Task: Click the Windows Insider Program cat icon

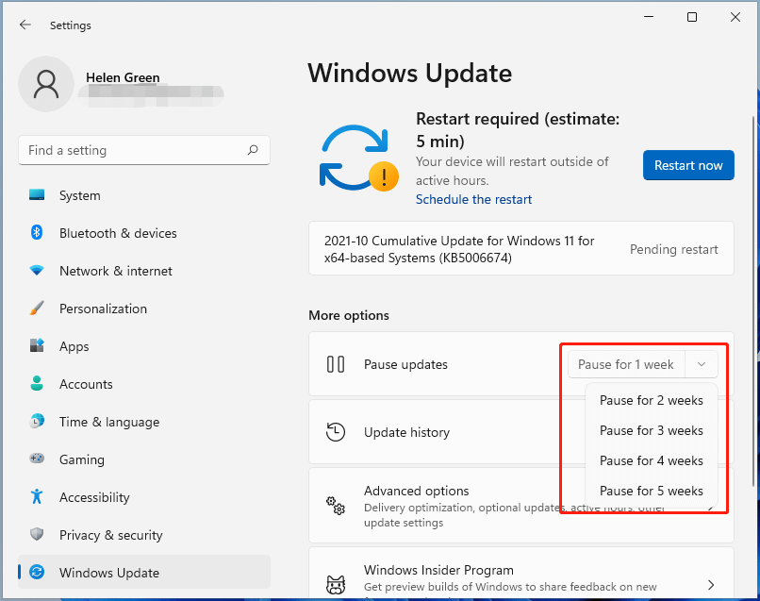Action: tap(336, 585)
